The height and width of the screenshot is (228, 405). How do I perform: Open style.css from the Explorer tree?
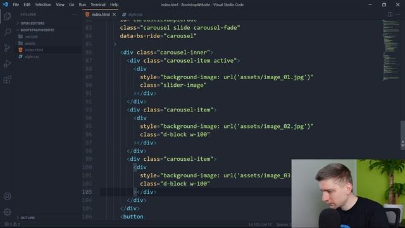click(x=32, y=56)
